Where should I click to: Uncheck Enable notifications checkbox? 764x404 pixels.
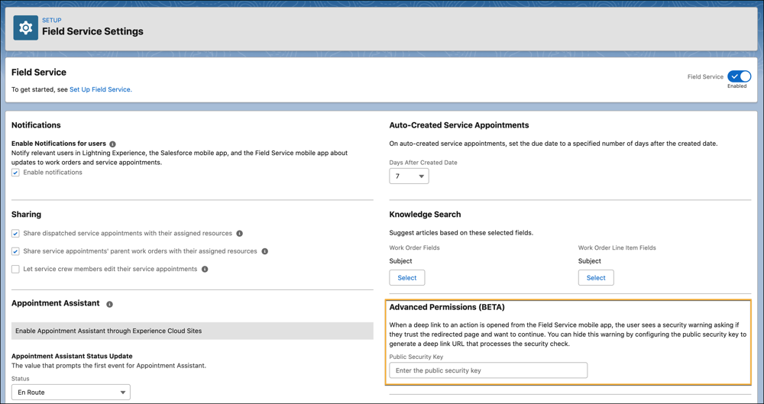[x=15, y=173]
